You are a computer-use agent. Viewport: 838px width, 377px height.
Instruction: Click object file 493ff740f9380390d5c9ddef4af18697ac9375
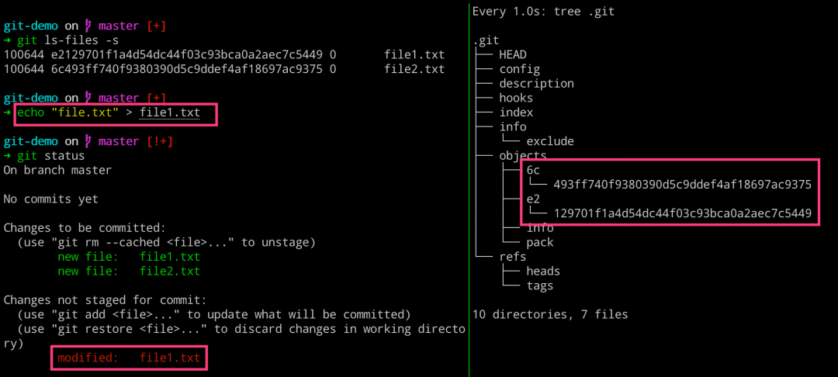pyautogui.click(x=683, y=185)
